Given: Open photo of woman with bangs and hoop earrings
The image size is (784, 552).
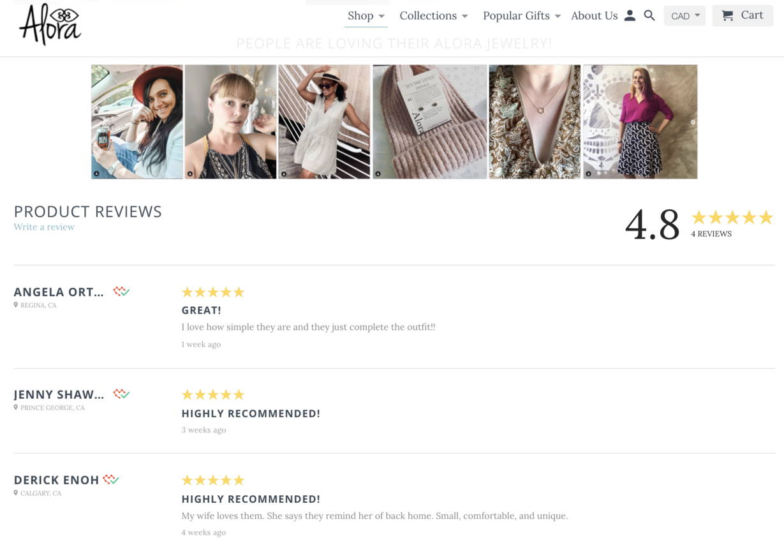Looking at the screenshot, I should click(x=231, y=121).
